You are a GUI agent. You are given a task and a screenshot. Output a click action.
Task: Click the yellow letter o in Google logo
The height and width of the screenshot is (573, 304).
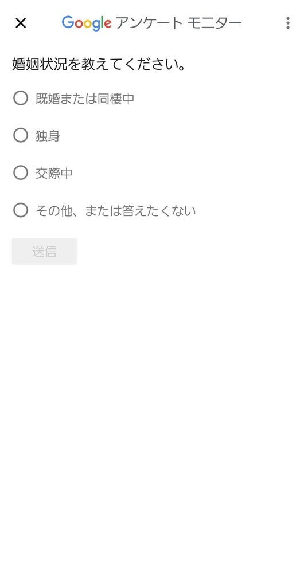pyautogui.click(x=87, y=24)
